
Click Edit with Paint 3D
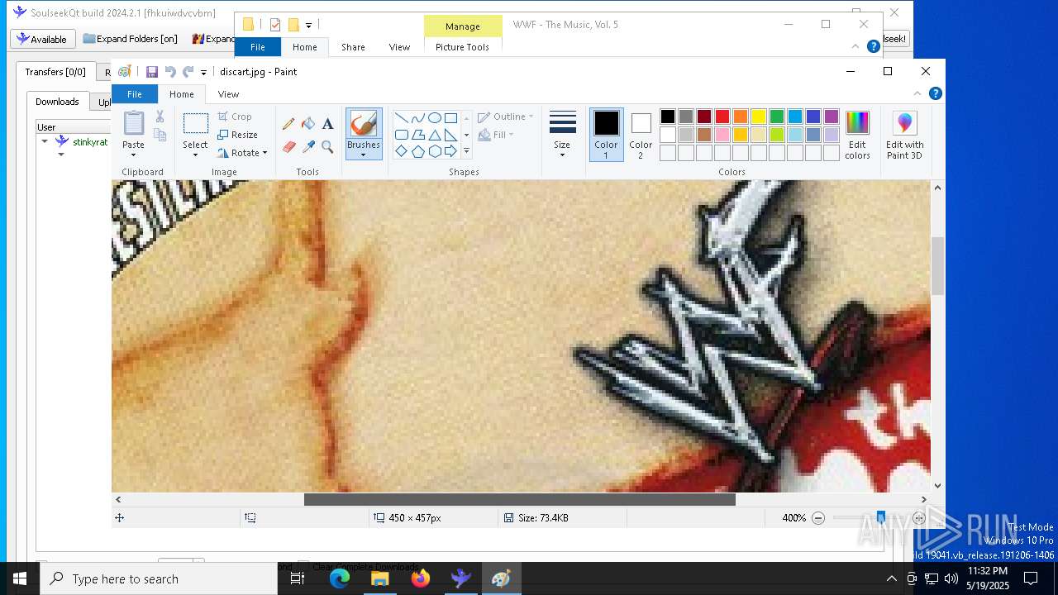click(905, 136)
